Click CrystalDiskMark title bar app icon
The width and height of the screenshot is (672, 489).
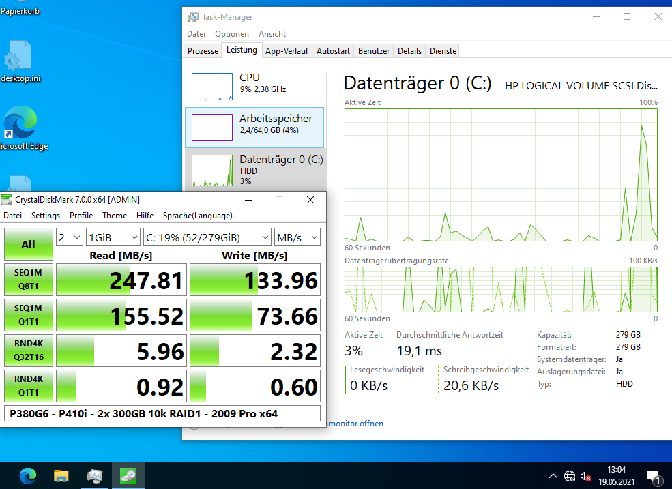6,200
